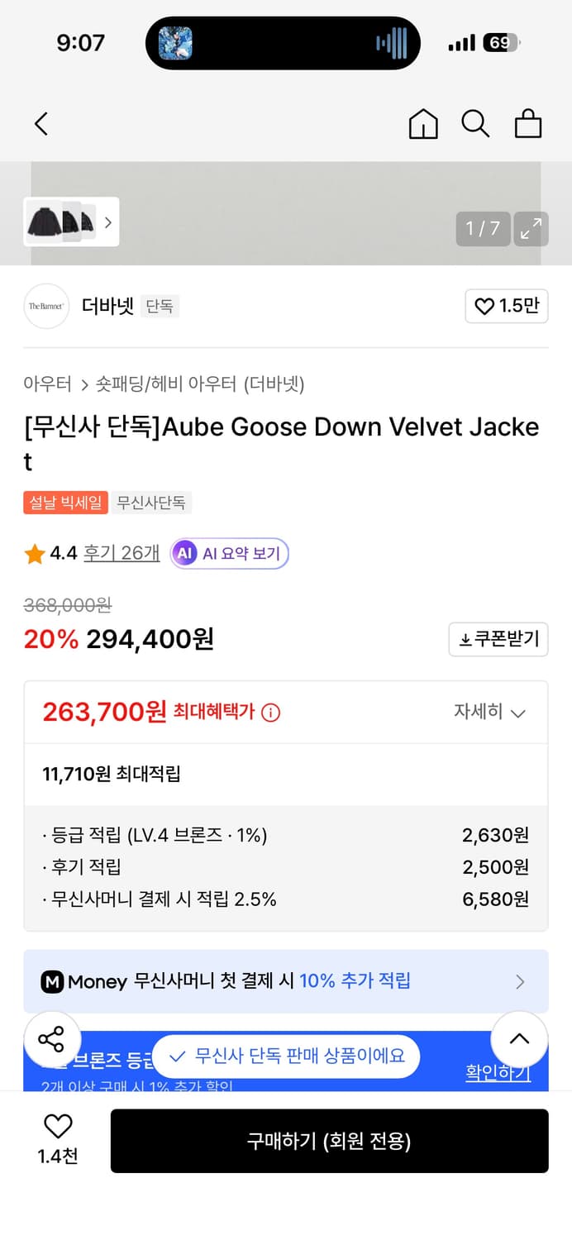Expand the image thumbnail strip arrow

(107, 222)
